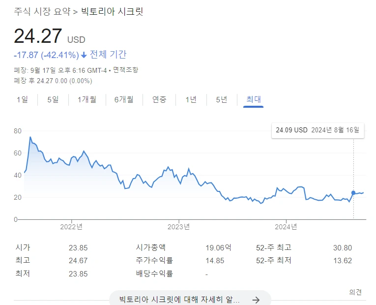
Task: Click the 52-주 최저 value 13.62
Action: tap(343, 261)
